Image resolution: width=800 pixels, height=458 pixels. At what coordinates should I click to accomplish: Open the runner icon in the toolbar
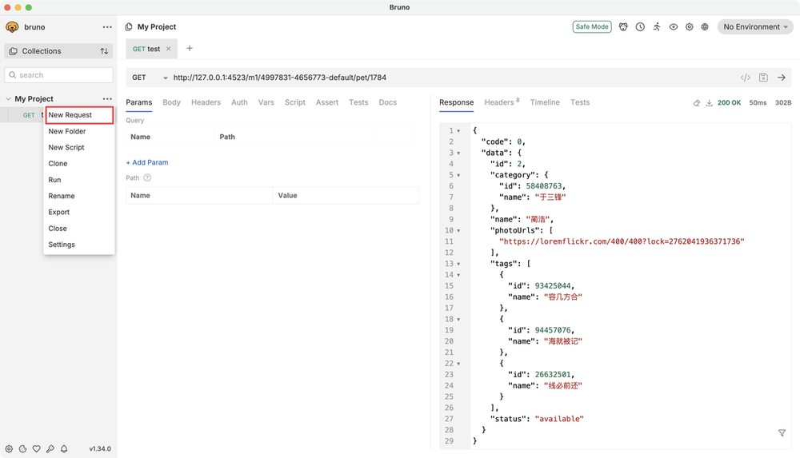657,27
